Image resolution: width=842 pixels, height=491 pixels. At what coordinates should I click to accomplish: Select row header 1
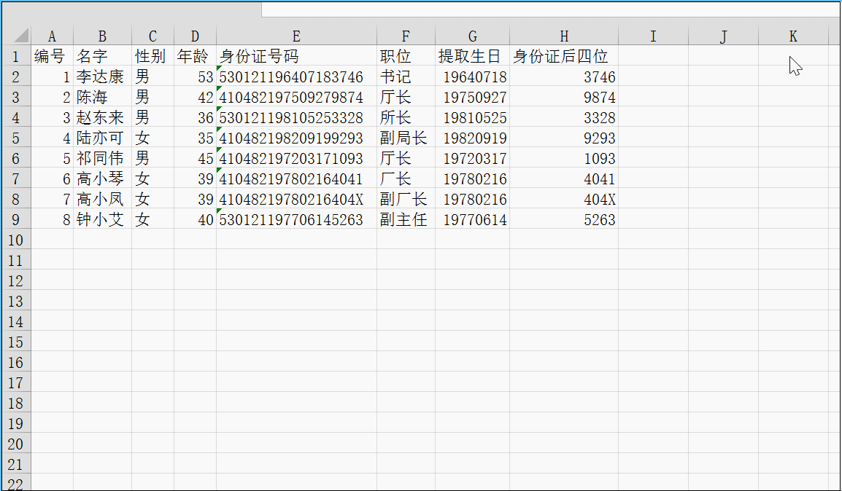[17, 56]
